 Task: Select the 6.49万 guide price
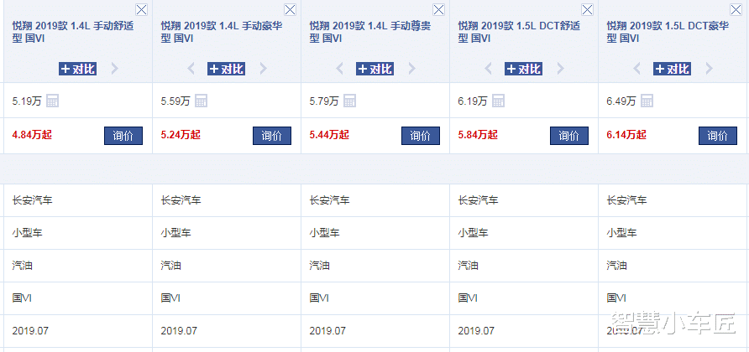pyautogui.click(x=621, y=101)
